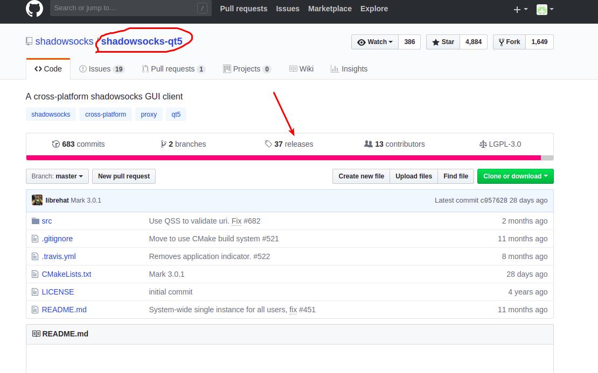
Task: Open the Branch: master dropdown
Action: pos(57,176)
